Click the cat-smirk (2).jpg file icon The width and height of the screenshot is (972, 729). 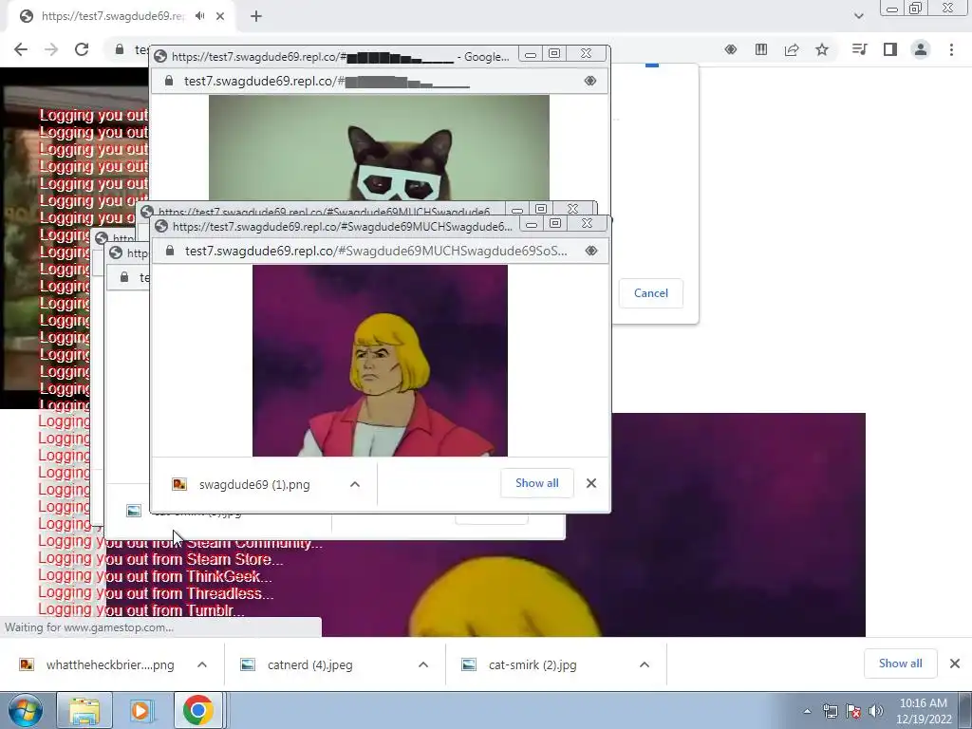[x=469, y=664]
